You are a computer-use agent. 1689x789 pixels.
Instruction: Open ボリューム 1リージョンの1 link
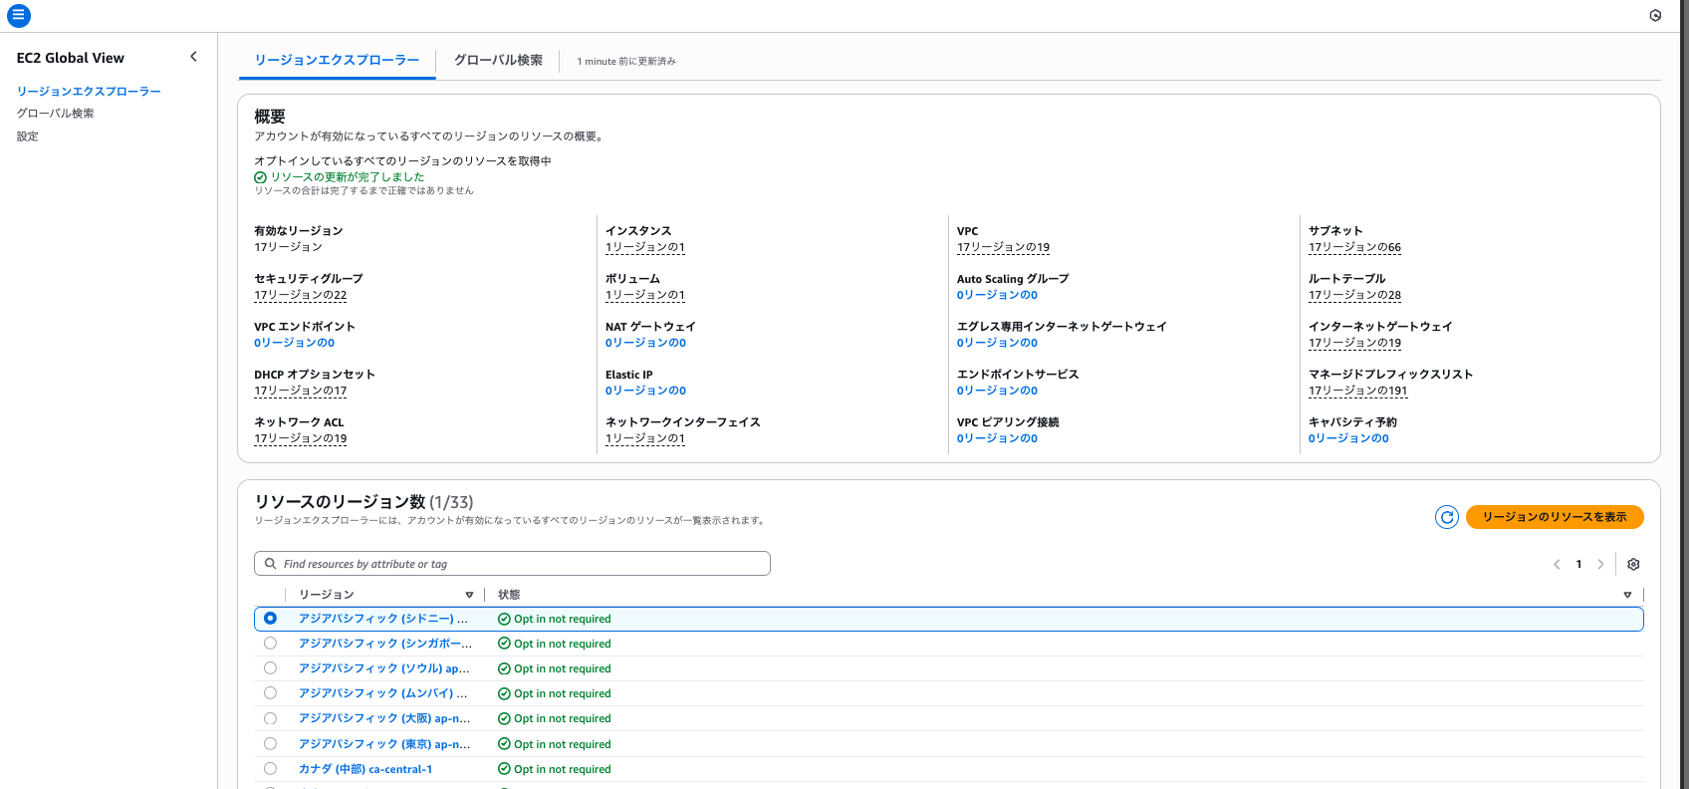click(x=644, y=295)
